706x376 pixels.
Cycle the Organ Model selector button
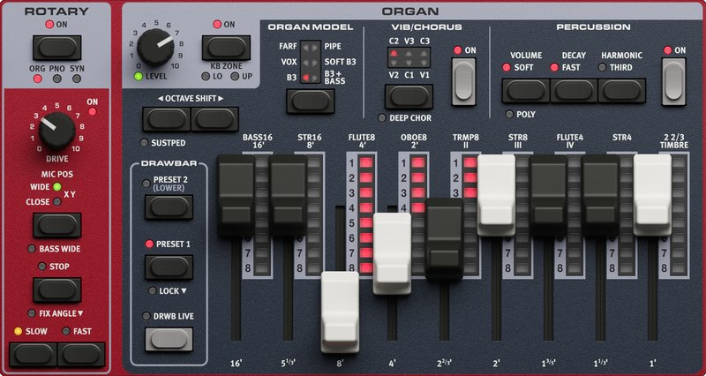point(308,100)
